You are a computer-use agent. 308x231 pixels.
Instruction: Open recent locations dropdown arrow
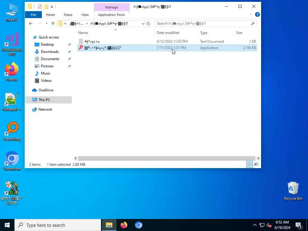point(47,23)
